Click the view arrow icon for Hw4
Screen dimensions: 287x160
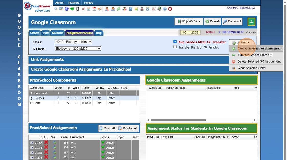55,157
